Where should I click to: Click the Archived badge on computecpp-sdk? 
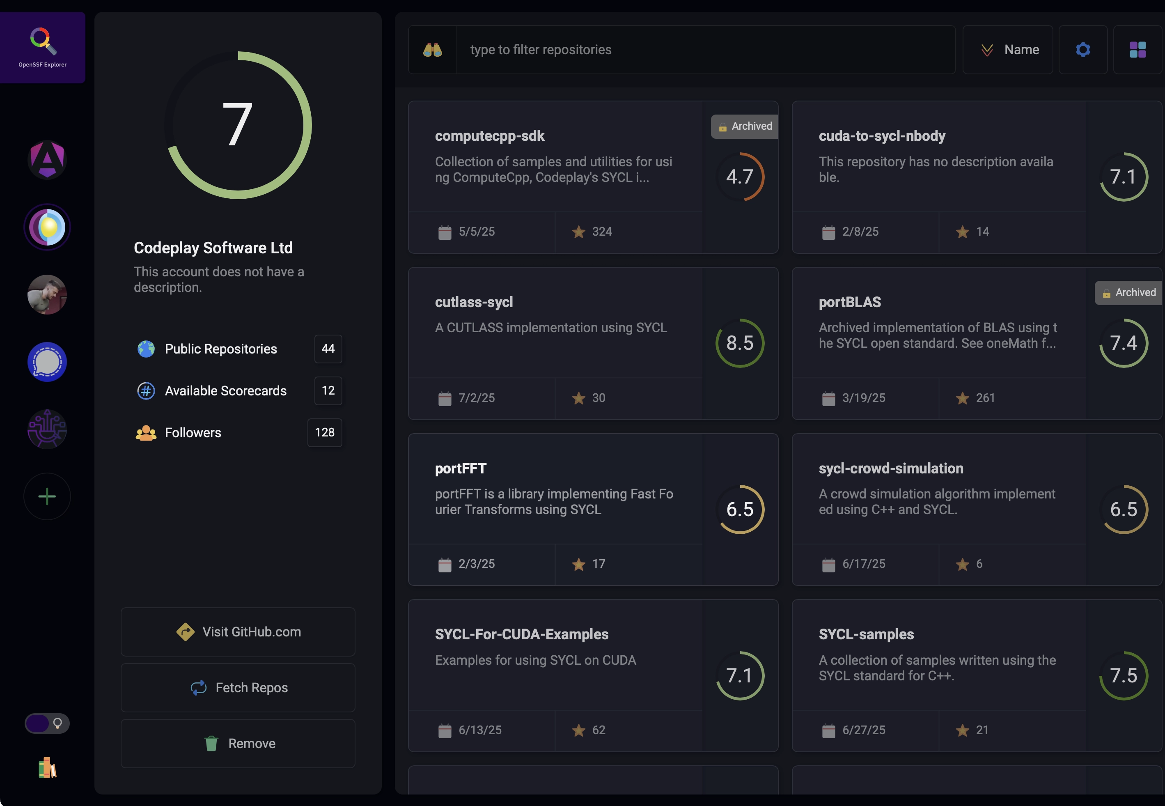tap(745, 126)
